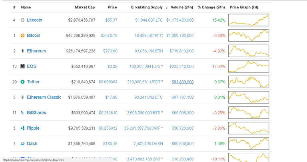This screenshot has height=162, width=307.
Task: Sort table by Name column header
Action: click(x=26, y=7)
